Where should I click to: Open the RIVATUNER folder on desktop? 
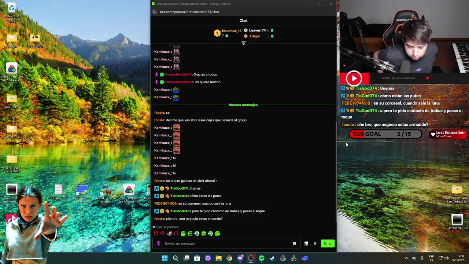(12, 102)
